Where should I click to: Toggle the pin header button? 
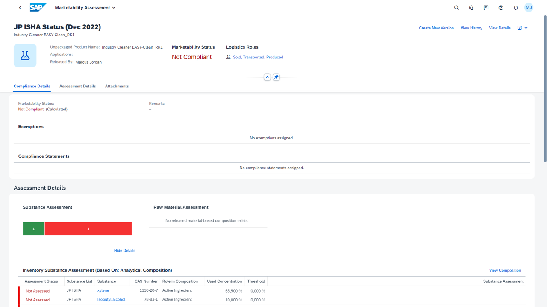point(276,77)
